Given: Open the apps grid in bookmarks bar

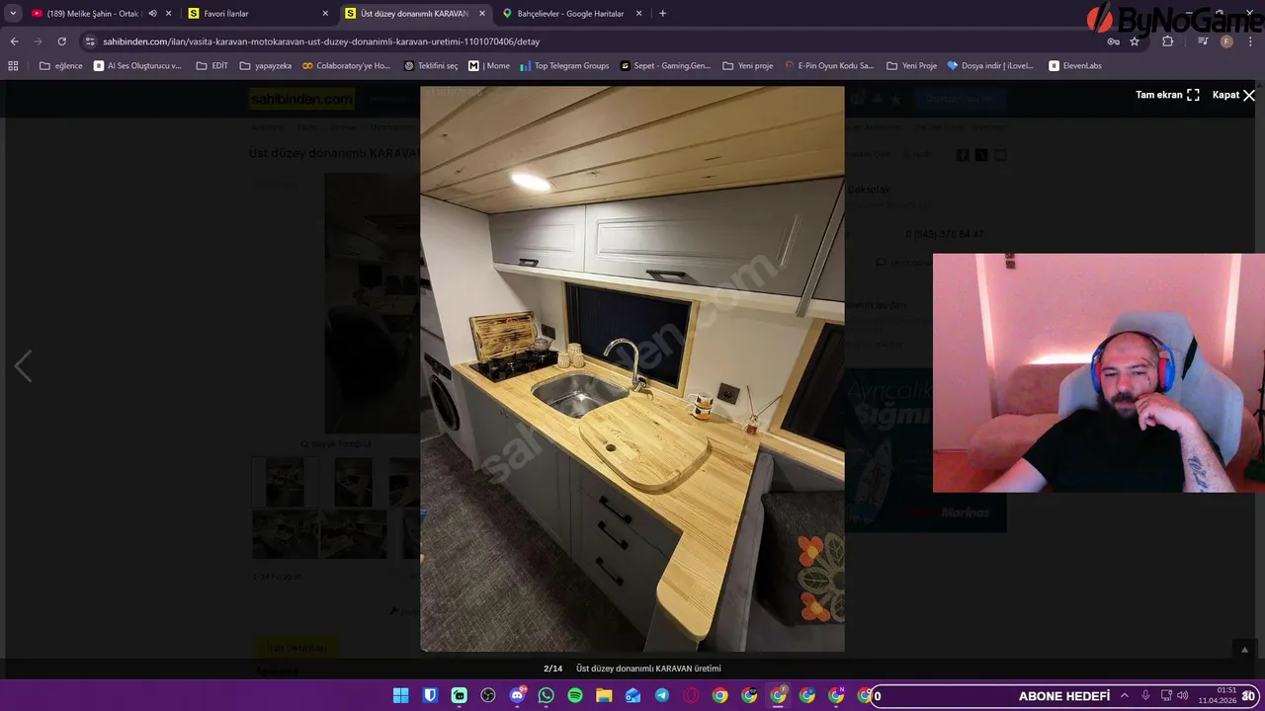Looking at the screenshot, I should coord(13,66).
